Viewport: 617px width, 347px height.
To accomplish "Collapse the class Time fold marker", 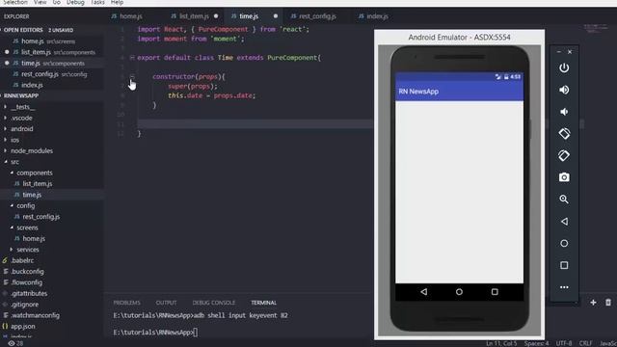I will click(x=132, y=58).
